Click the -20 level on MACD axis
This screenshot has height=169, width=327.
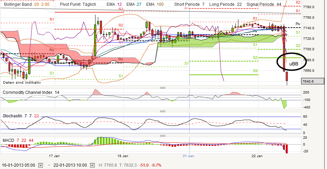pyautogui.click(x=306, y=151)
